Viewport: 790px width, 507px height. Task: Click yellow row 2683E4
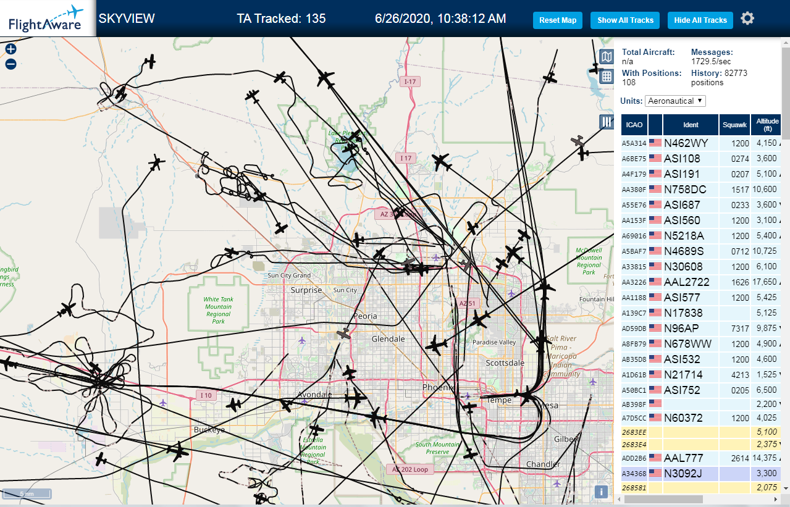click(702, 445)
